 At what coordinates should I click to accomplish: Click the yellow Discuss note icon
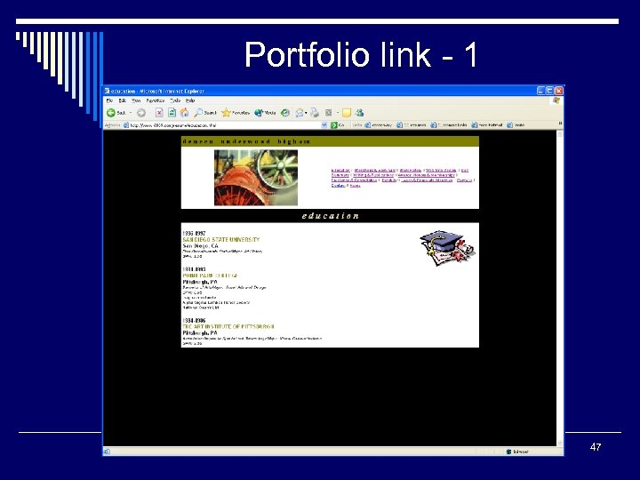pos(347,113)
